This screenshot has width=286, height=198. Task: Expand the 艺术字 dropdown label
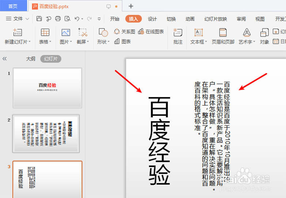pyautogui.click(x=247, y=42)
